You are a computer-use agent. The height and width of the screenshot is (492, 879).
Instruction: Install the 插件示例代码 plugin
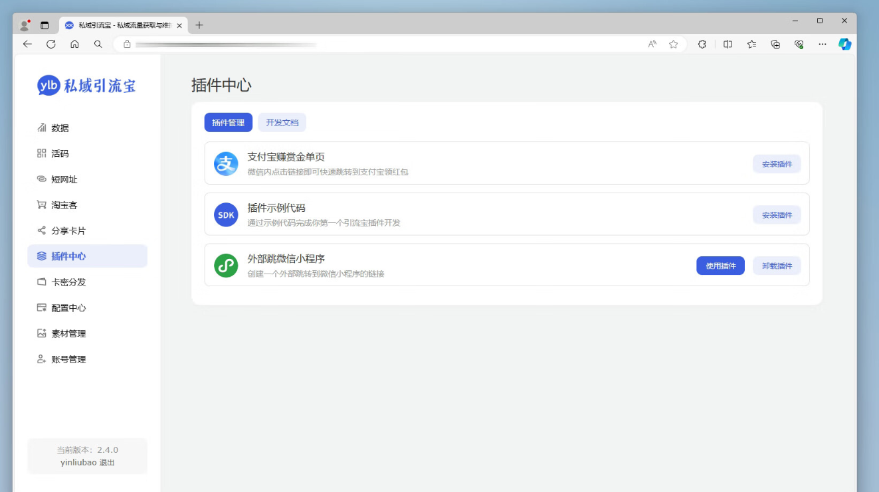point(776,215)
